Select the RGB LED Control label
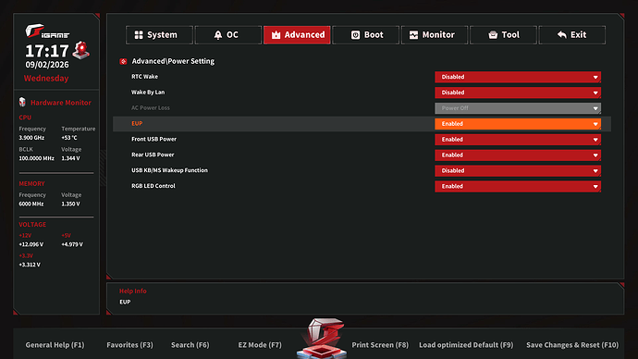This screenshot has width=638, height=359. point(153,186)
